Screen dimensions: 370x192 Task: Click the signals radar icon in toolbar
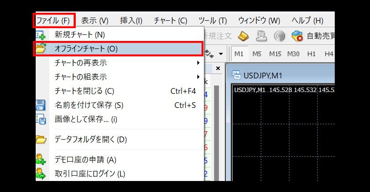(x=279, y=35)
